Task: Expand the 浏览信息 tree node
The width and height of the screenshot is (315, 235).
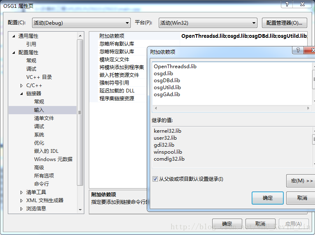Action: click(21, 209)
